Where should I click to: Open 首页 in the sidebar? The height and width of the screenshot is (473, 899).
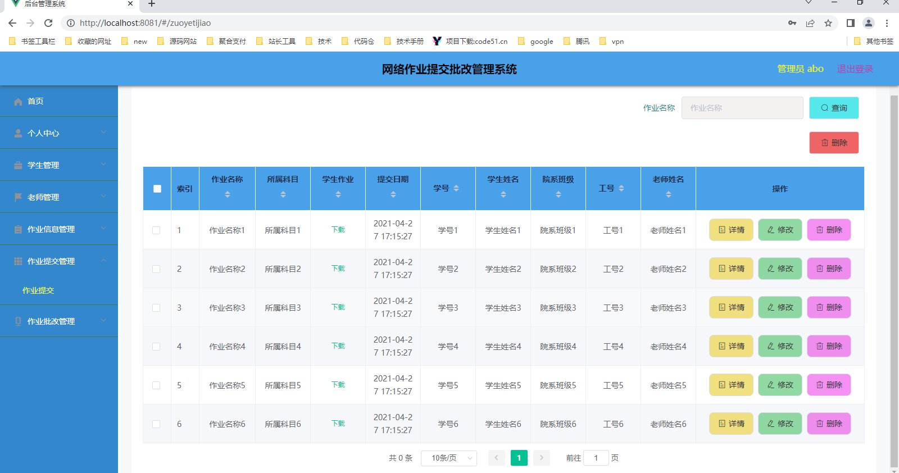tap(59, 101)
